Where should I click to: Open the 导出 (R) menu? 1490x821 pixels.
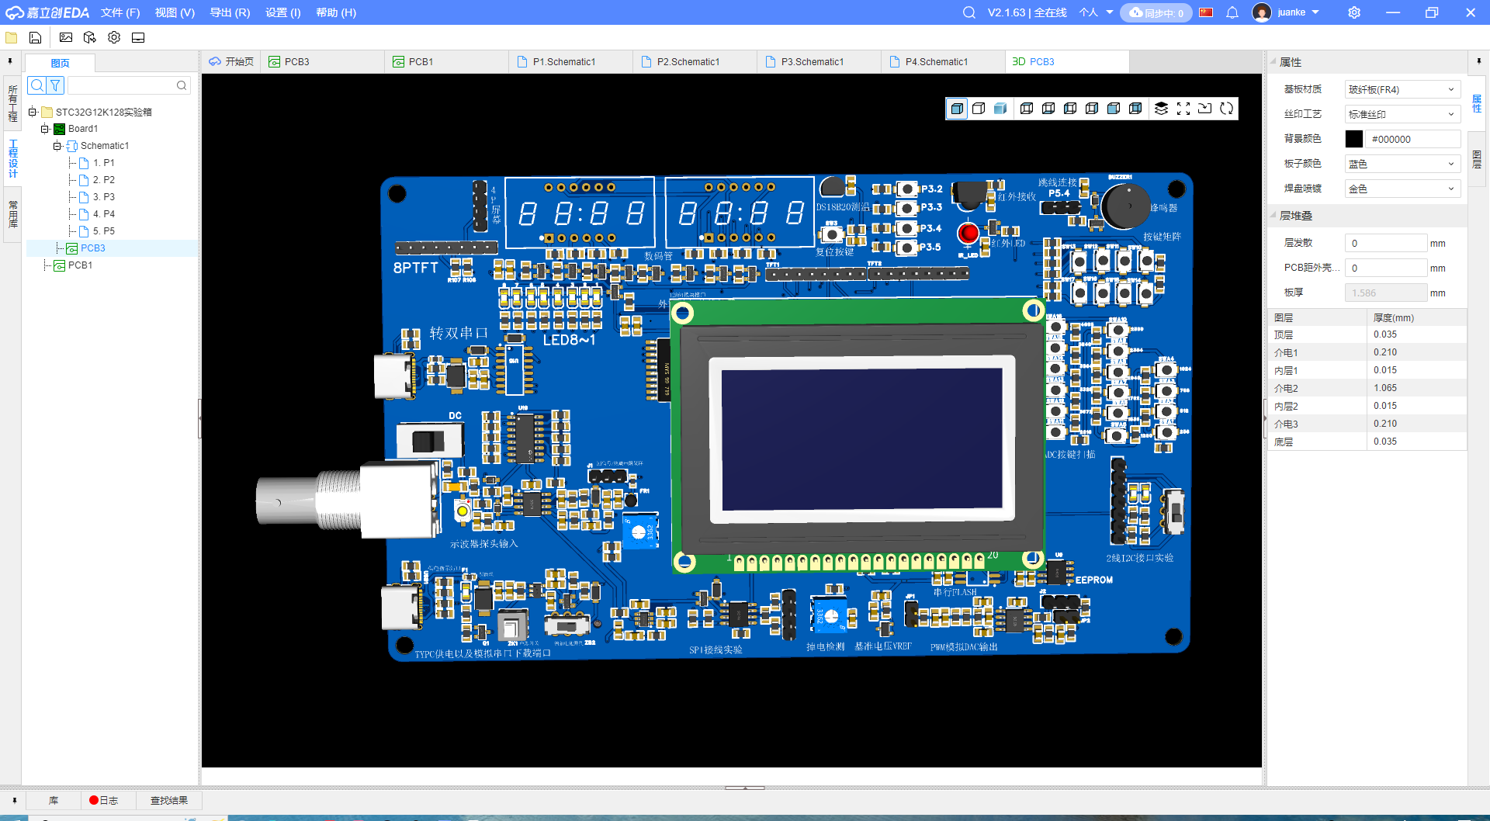coord(230,12)
